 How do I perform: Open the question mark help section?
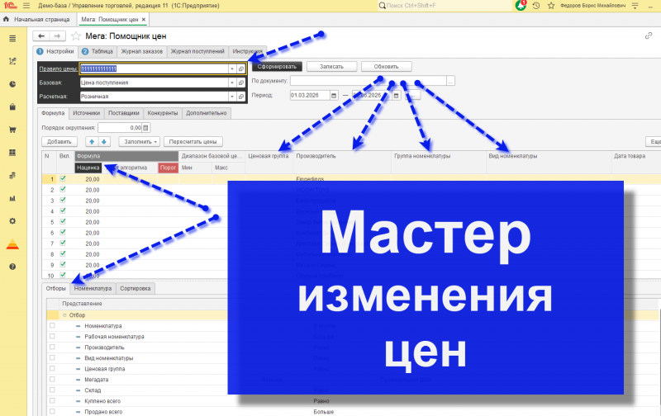[12, 267]
